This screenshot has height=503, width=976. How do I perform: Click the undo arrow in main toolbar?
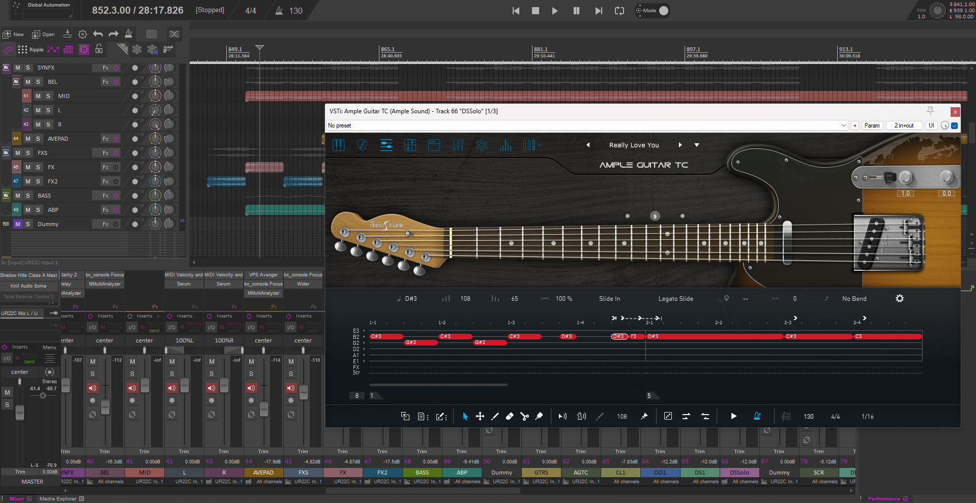tap(98, 34)
